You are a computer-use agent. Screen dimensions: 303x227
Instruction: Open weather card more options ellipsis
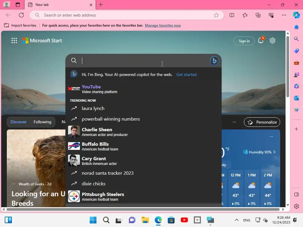pyautogui.click(x=271, y=137)
